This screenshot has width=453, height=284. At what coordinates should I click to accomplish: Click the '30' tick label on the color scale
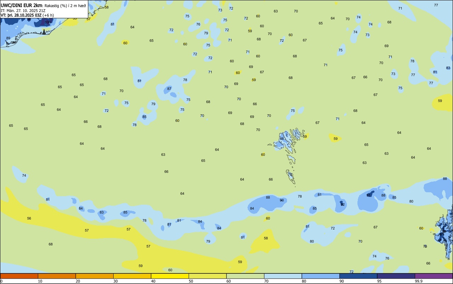click(115, 281)
